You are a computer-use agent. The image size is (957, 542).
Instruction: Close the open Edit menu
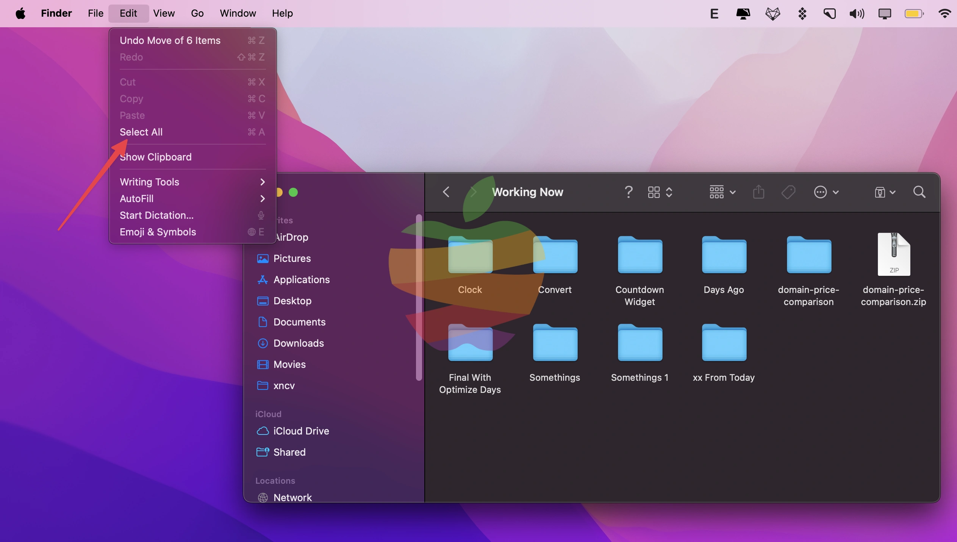(128, 14)
